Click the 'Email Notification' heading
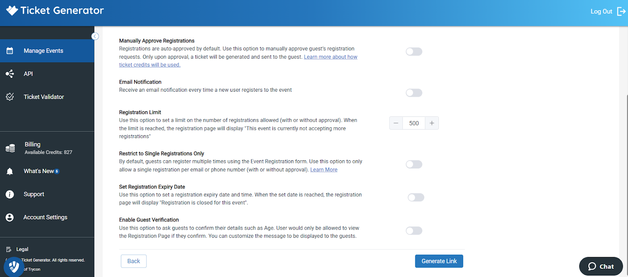This screenshot has height=277, width=628. pyautogui.click(x=140, y=82)
